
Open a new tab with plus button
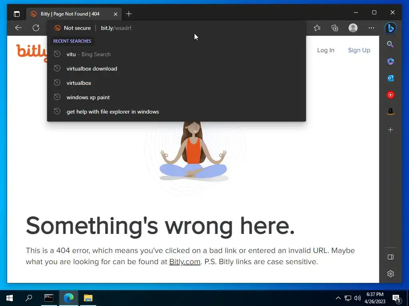point(129,14)
